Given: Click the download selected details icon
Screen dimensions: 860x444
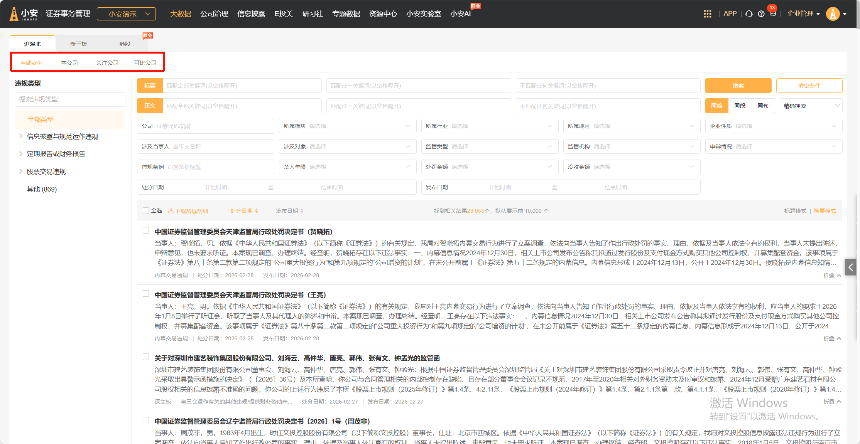Looking at the screenshot, I should click(171, 211).
